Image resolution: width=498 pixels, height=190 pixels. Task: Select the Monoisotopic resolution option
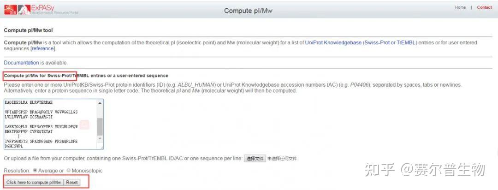[68, 171]
